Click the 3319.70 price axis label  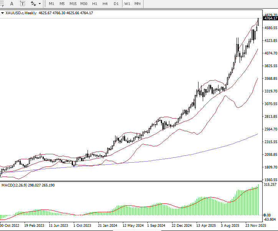271,91
